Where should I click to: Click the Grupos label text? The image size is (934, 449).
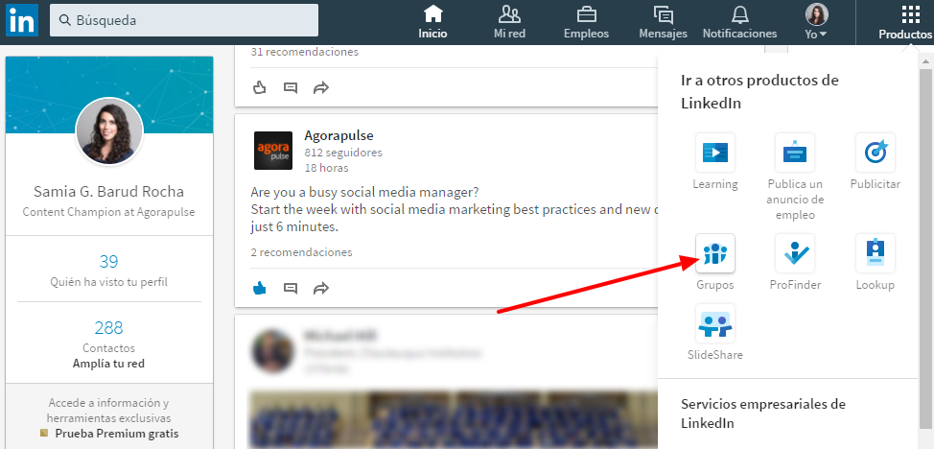click(714, 285)
